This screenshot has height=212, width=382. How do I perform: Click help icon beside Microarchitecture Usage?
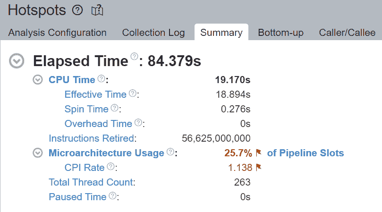tap(170, 152)
